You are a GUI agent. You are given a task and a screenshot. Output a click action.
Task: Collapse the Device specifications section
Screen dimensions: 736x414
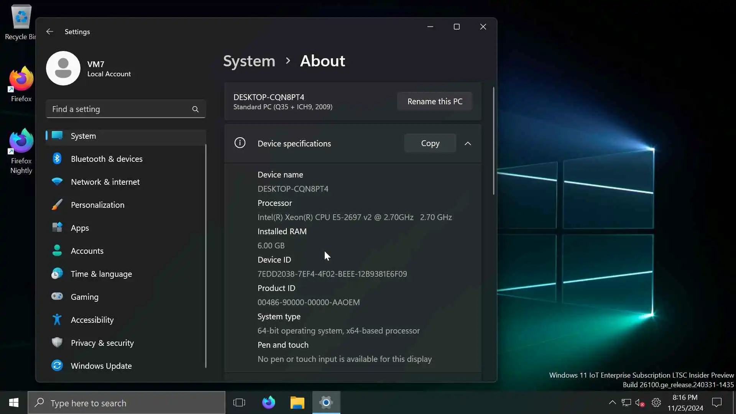point(468,143)
